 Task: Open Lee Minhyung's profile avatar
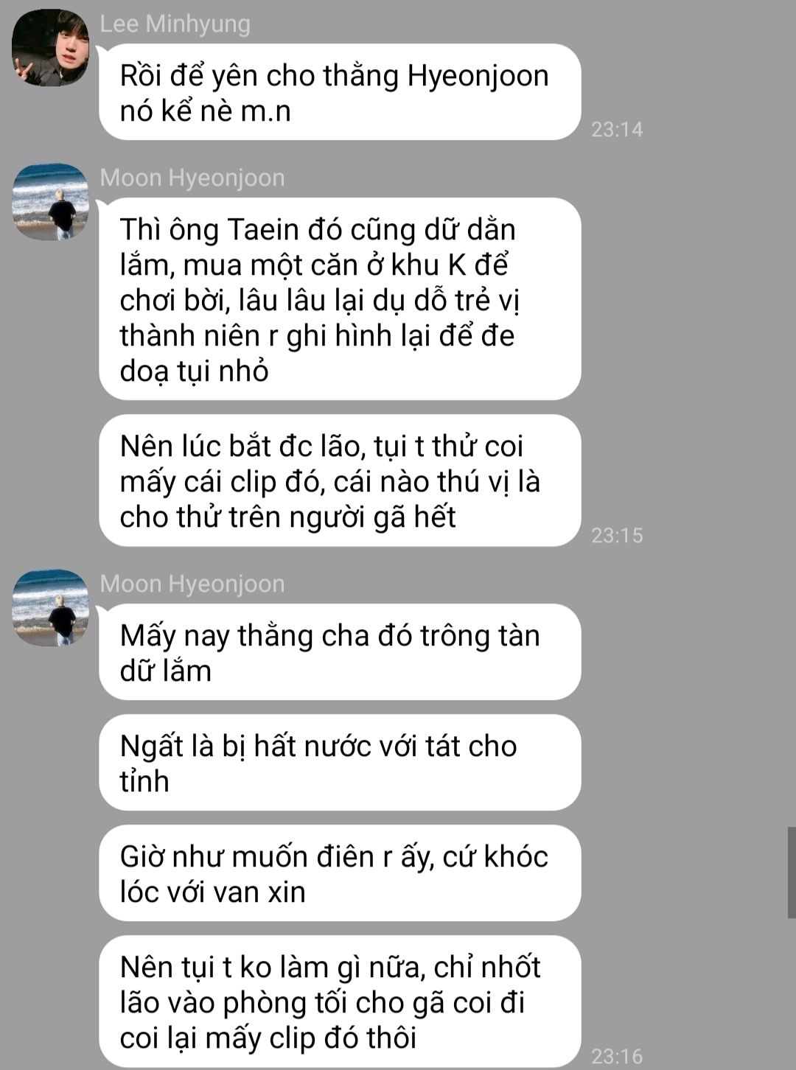(x=50, y=48)
